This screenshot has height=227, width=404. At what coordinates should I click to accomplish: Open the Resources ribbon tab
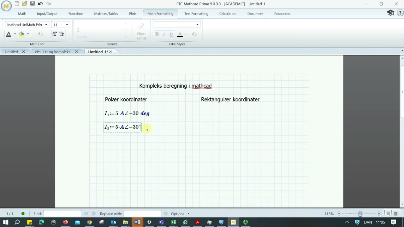pyautogui.click(x=282, y=14)
